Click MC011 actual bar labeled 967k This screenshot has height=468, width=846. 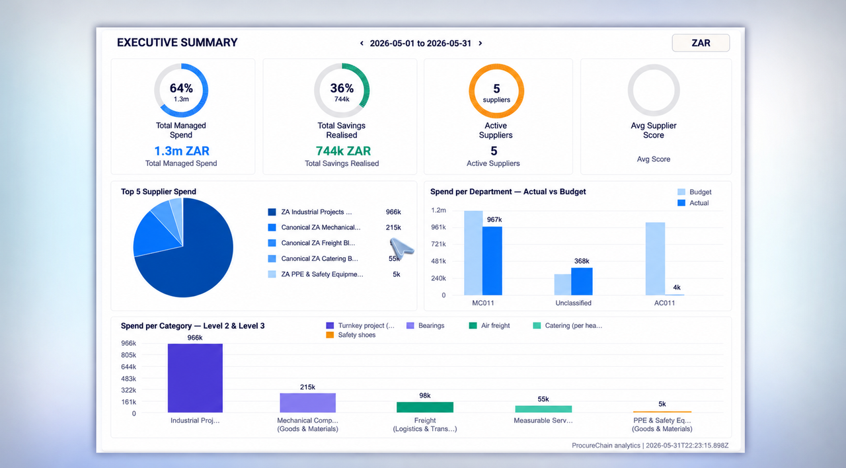(x=492, y=260)
